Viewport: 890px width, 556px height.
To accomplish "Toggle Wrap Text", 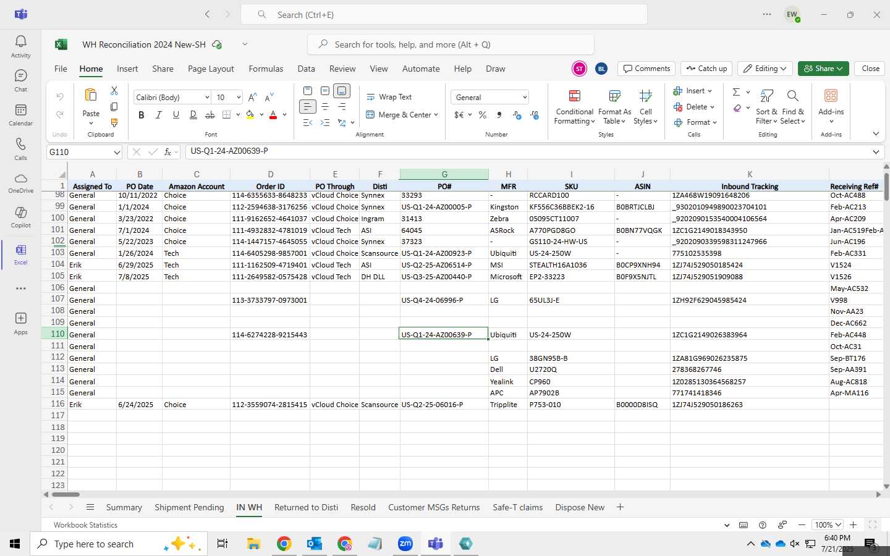I will pyautogui.click(x=389, y=97).
